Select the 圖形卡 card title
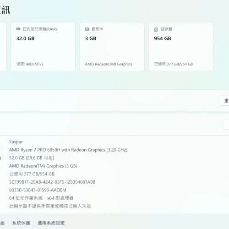The width and height of the screenshot is (229, 229). tap(98, 29)
